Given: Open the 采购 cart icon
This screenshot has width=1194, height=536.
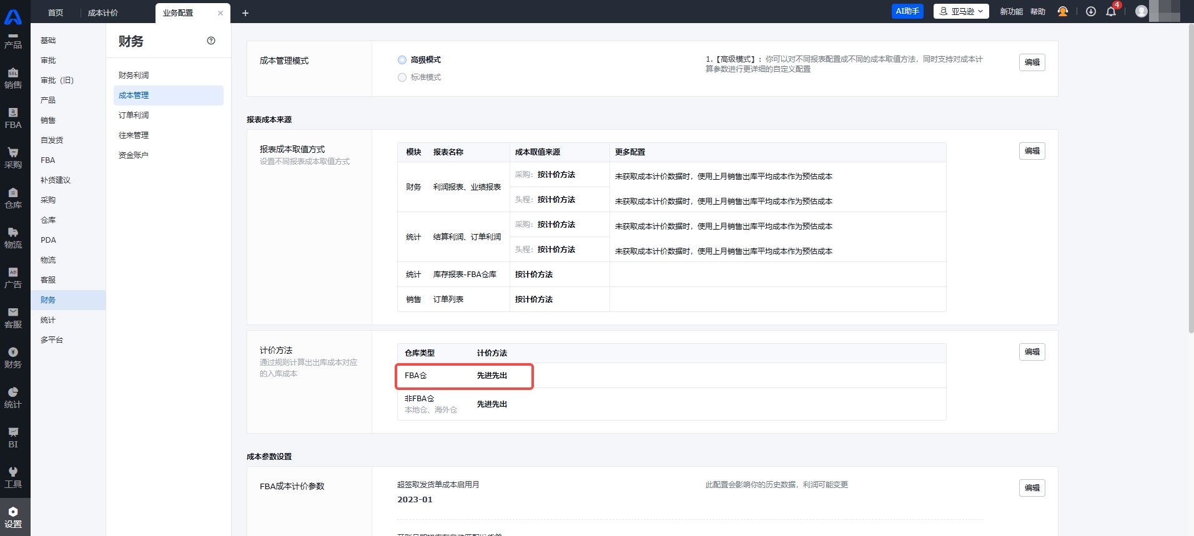Looking at the screenshot, I should point(13,158).
